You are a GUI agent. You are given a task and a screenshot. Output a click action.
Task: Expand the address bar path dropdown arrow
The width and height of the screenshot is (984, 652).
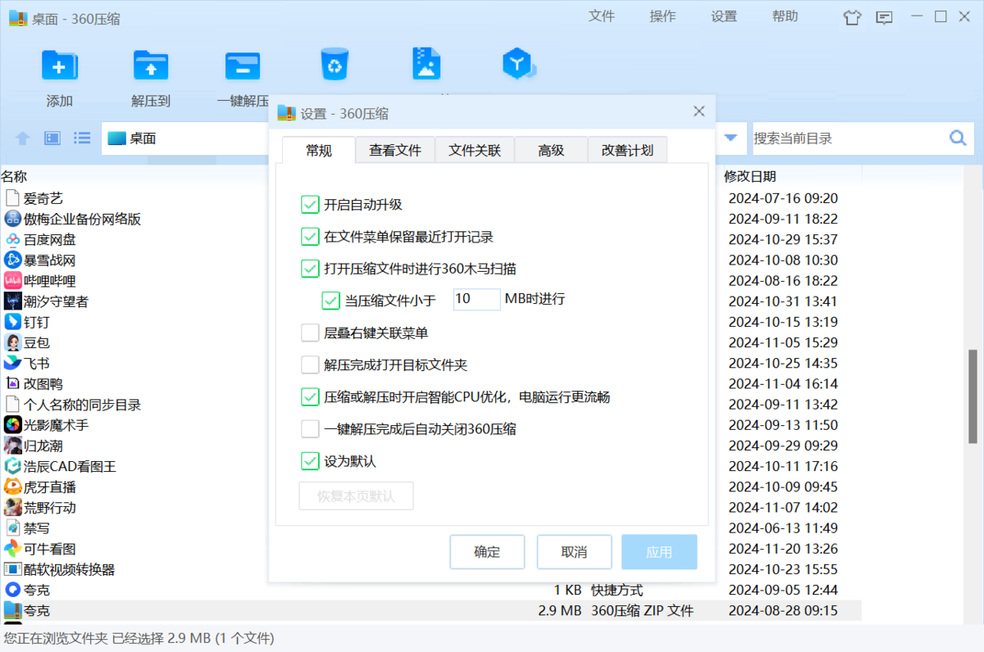pos(730,138)
